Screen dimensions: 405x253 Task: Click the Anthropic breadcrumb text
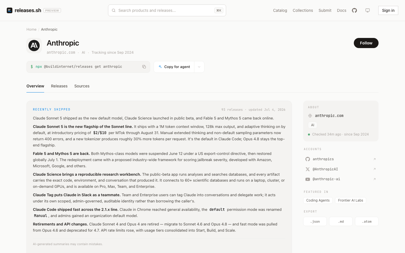click(49, 29)
